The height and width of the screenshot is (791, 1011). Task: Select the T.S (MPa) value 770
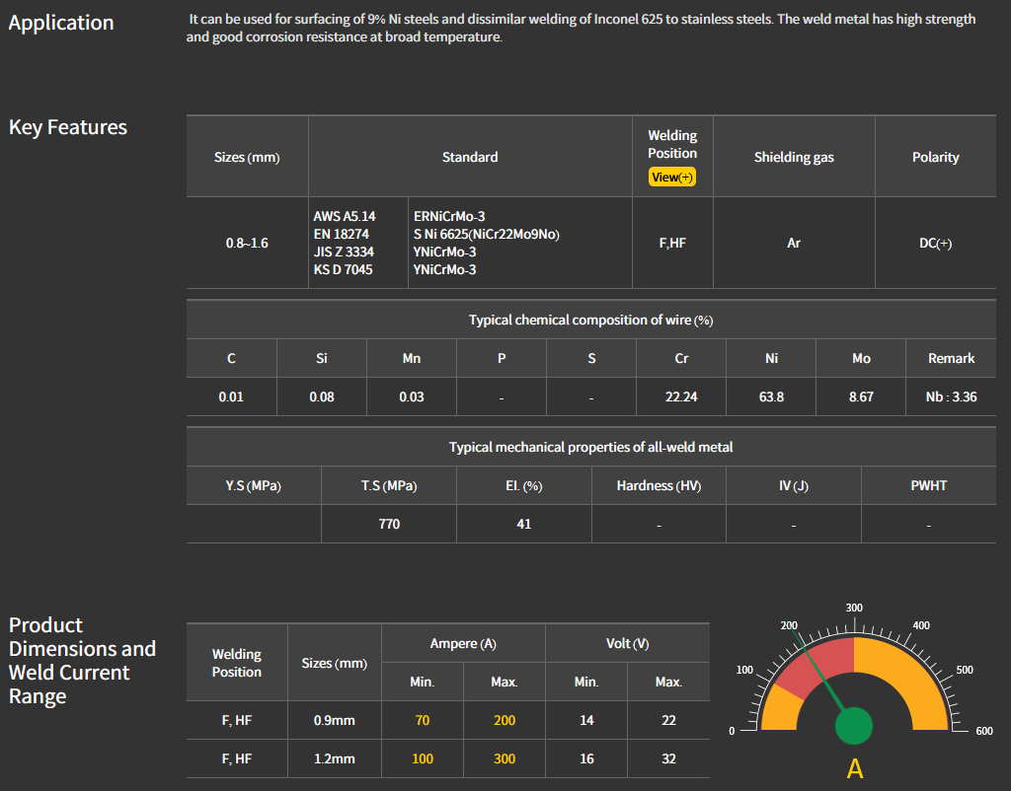coord(389,524)
